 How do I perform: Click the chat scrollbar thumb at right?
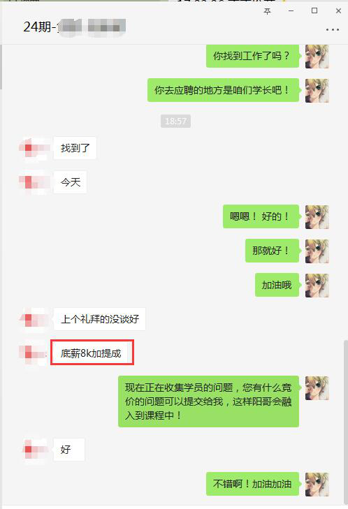pyautogui.click(x=346, y=422)
